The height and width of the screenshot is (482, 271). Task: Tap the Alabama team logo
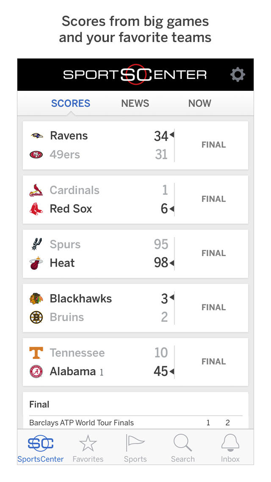(36, 372)
